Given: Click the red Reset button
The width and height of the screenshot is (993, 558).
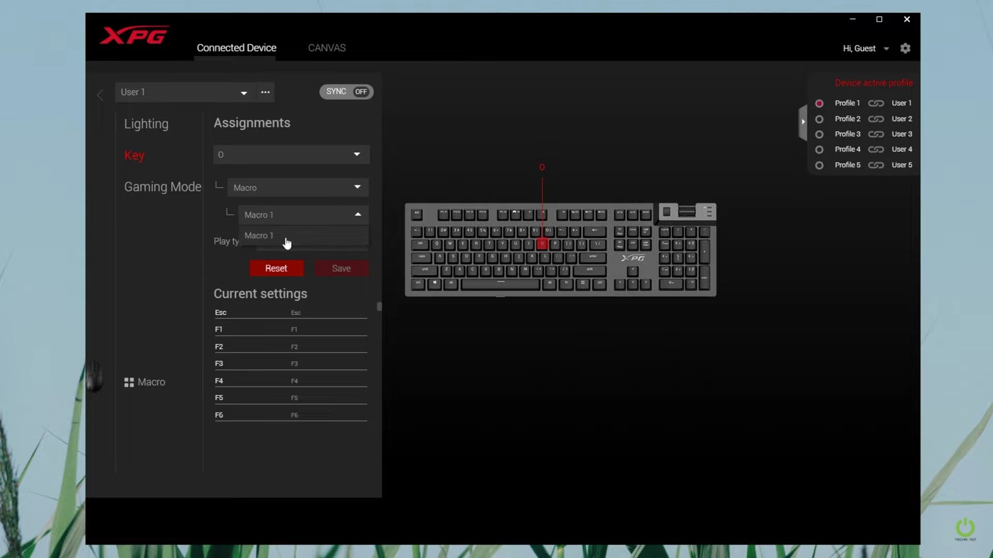Looking at the screenshot, I should (276, 268).
